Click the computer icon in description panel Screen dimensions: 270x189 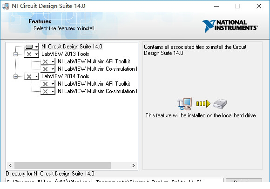click(x=185, y=104)
